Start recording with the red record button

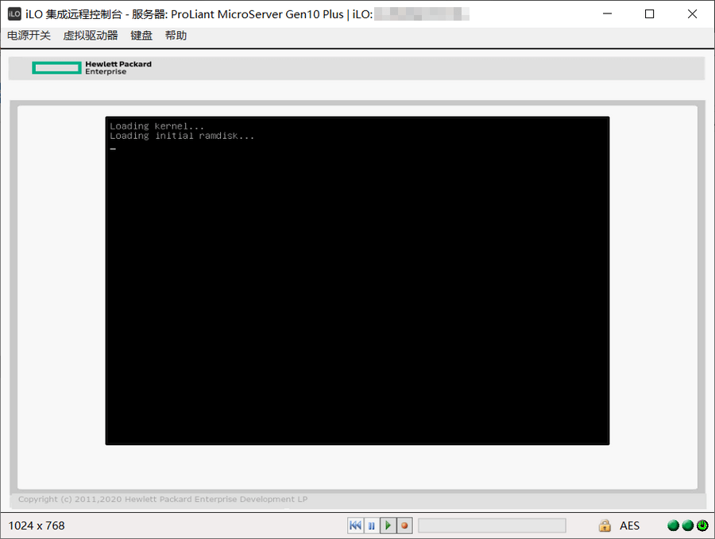point(404,526)
